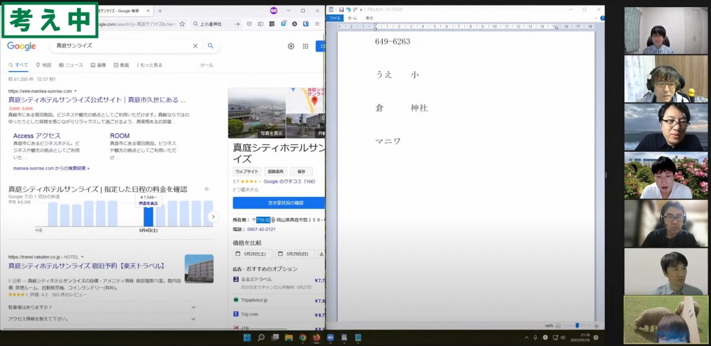Open maniwa-sunrise.com からの検索結果 link
711x346 pixels.
pyautogui.click(x=51, y=168)
